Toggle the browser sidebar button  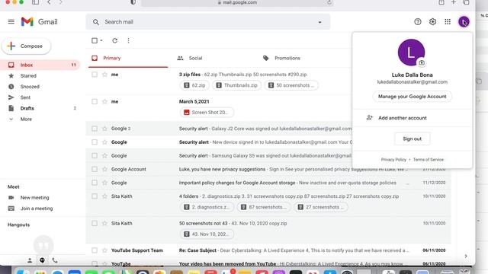tap(36, 2)
